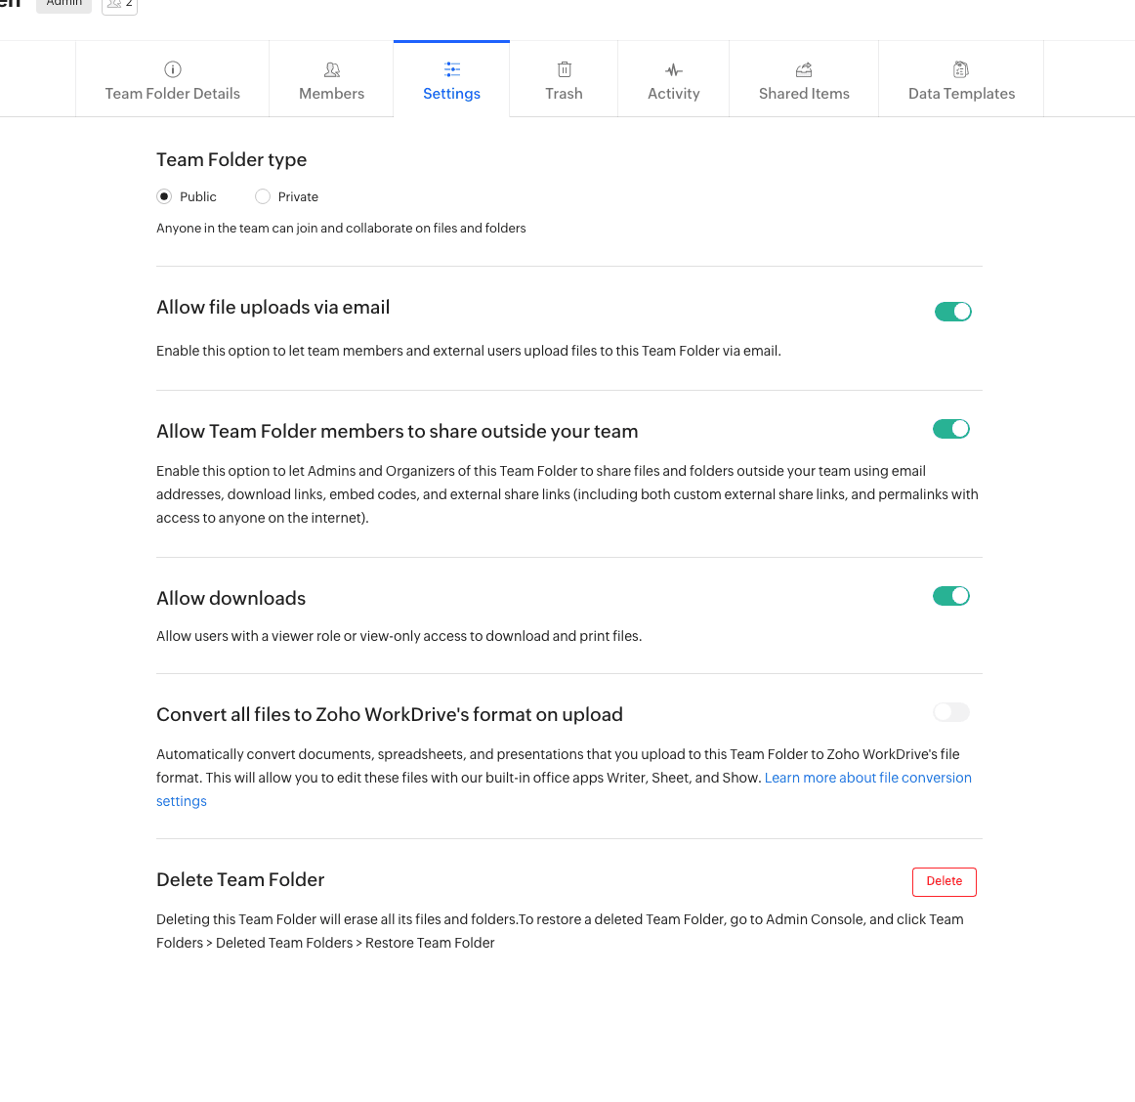This screenshot has height=1102, width=1135.
Task: Click the 'Trash' tab label
Action: pyautogui.click(x=564, y=94)
